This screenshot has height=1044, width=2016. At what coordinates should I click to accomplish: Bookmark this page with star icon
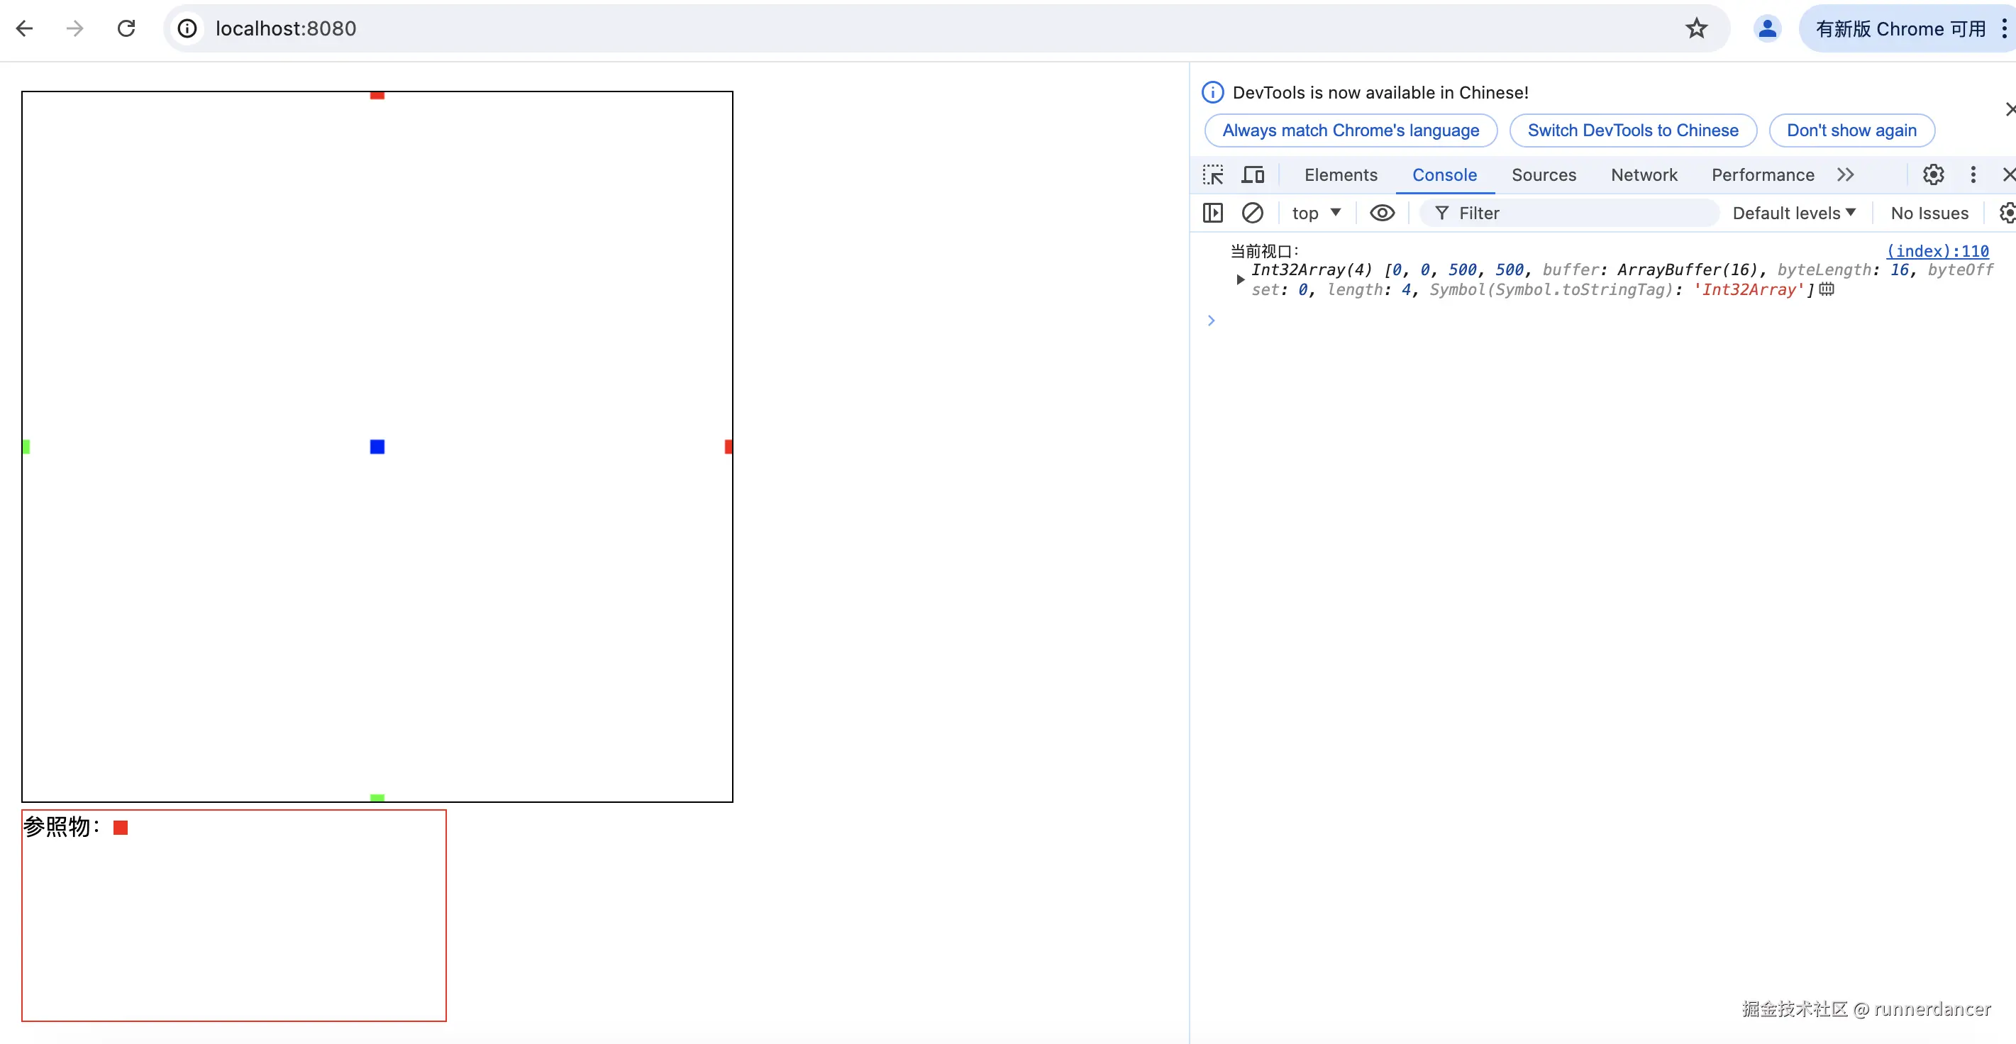click(1696, 29)
